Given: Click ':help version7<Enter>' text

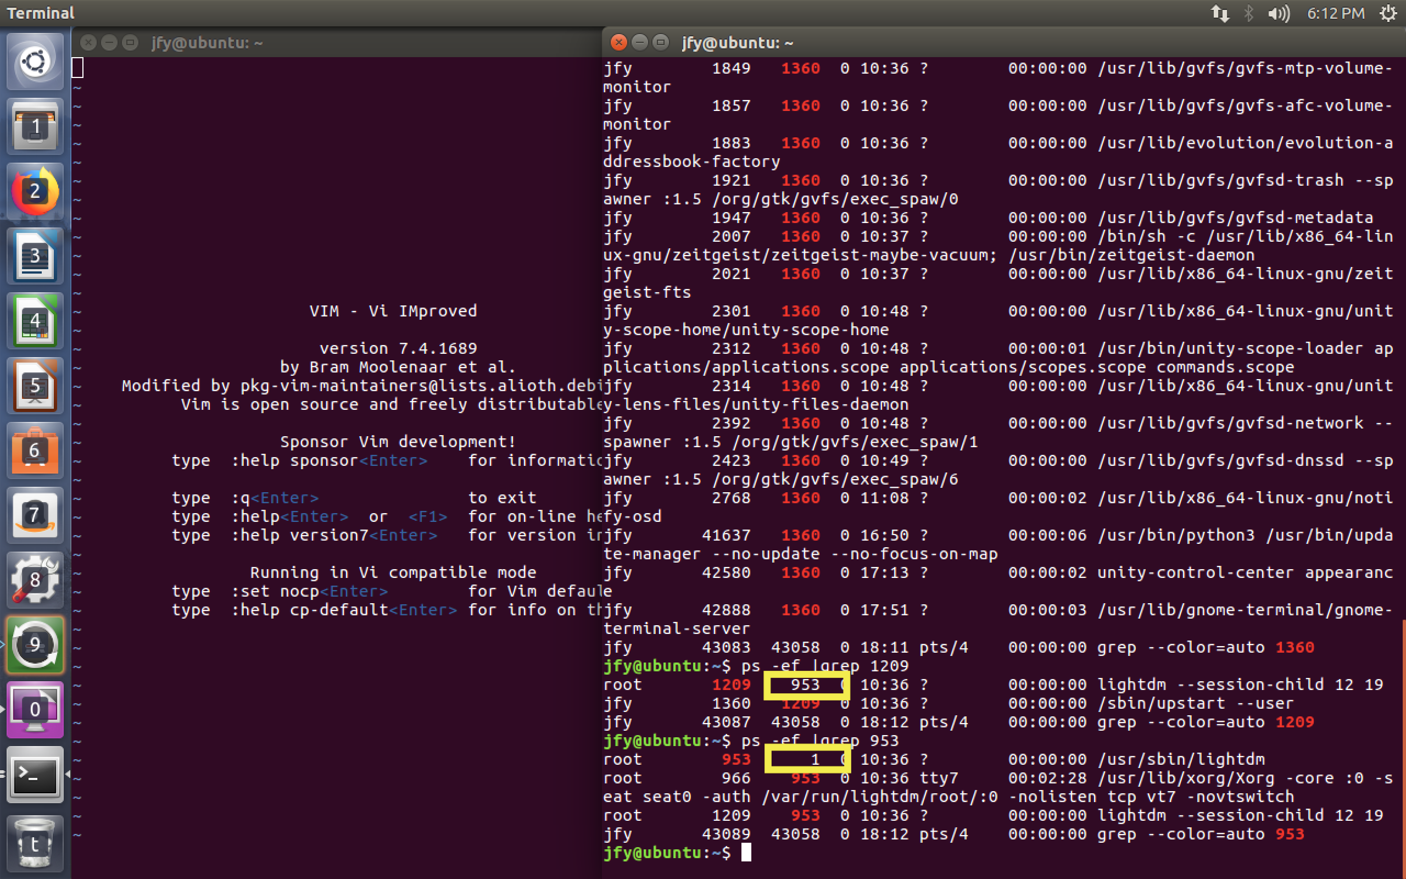Looking at the screenshot, I should (x=334, y=535).
